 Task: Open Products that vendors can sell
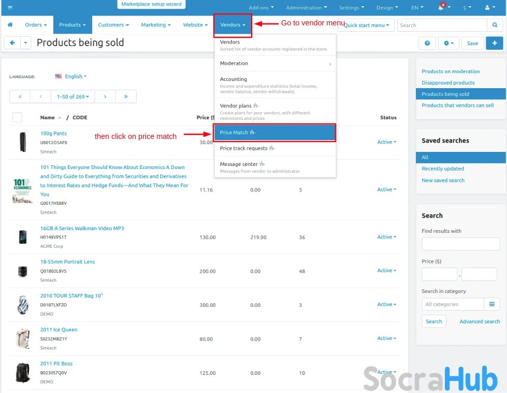click(x=457, y=105)
